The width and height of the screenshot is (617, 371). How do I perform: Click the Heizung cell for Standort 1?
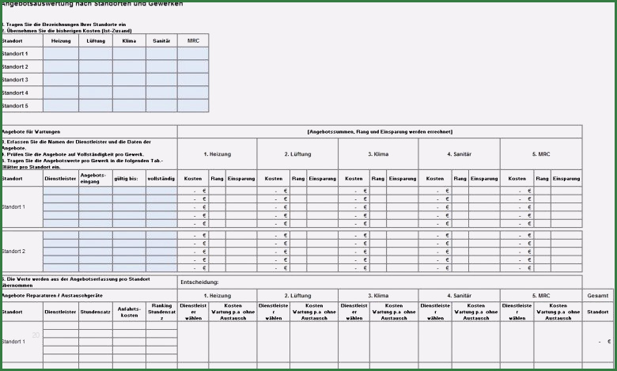click(x=61, y=54)
